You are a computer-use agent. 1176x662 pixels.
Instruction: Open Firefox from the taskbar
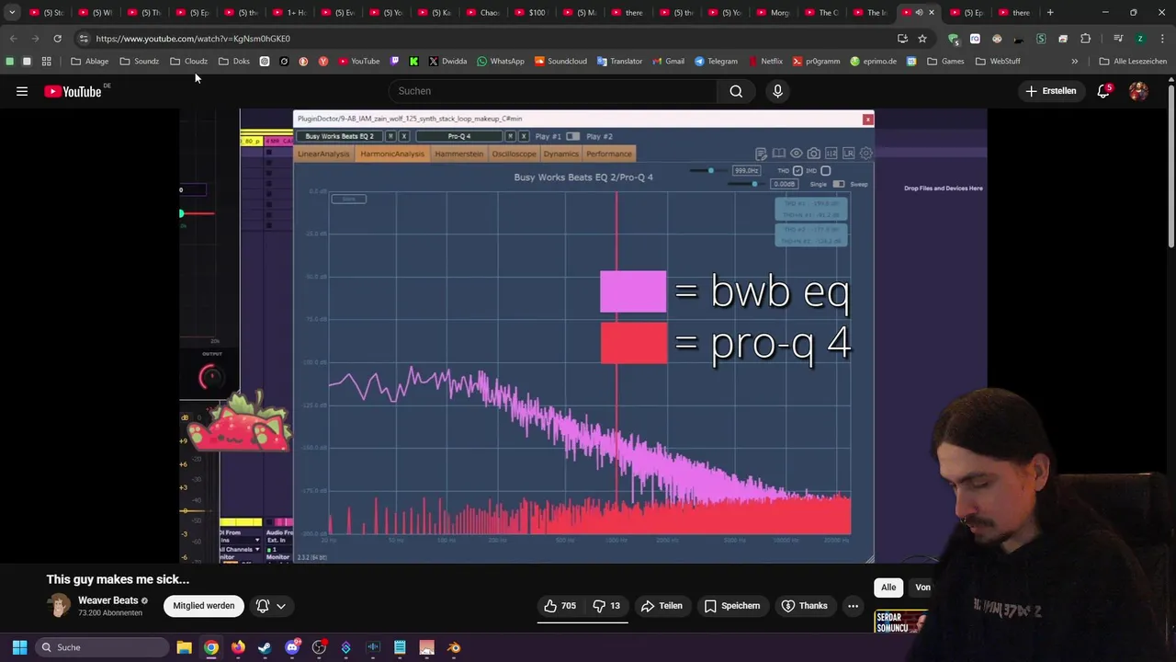238,647
